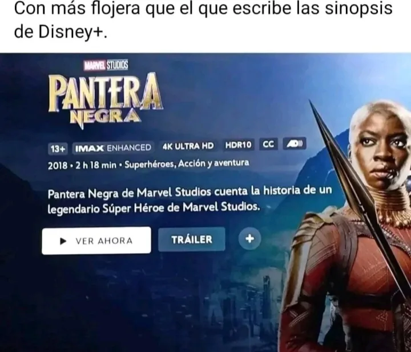Viewport: 411px width, 352px height.
Task: Click the audio description AD badge
Action: (295, 143)
